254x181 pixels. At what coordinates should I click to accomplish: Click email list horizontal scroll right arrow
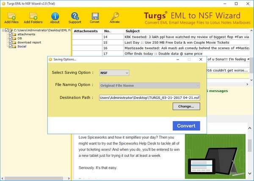point(247,84)
